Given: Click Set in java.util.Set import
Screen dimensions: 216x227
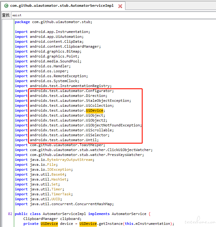Looking at the screenshot, I should point(55,184).
